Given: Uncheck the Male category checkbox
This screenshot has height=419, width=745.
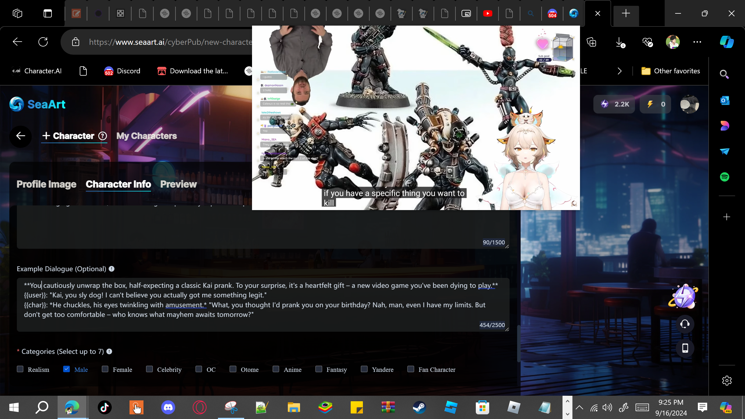Looking at the screenshot, I should [x=67, y=369].
